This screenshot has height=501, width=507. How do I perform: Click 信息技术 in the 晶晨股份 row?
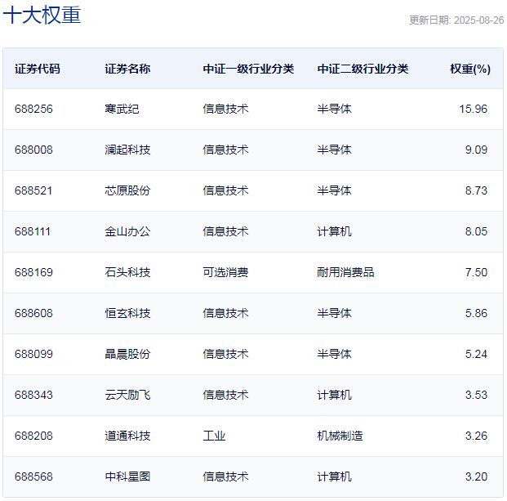225,354
